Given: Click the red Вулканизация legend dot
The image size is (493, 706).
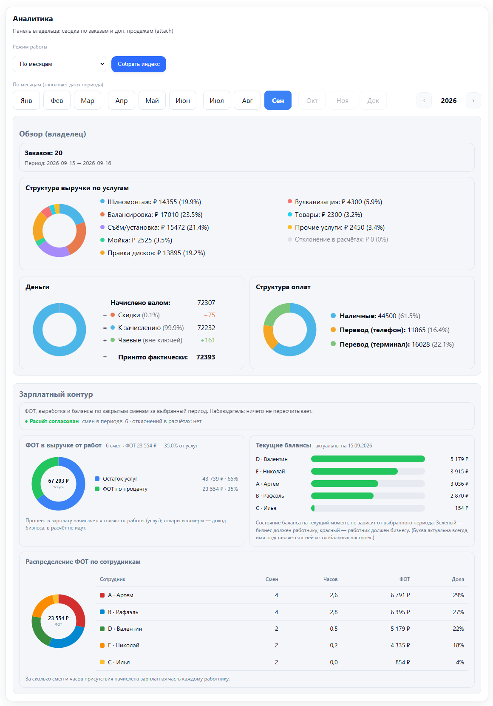Looking at the screenshot, I should click(290, 201).
